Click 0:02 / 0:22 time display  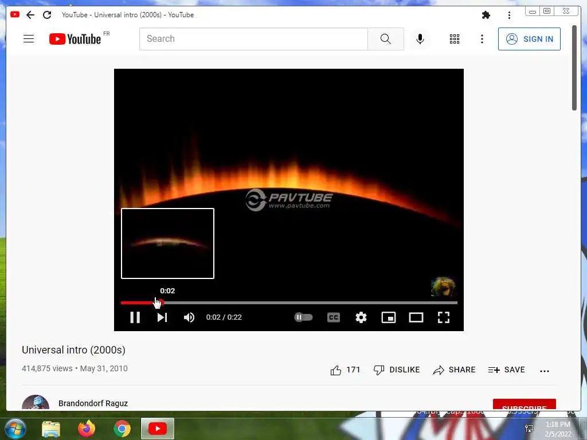224,317
